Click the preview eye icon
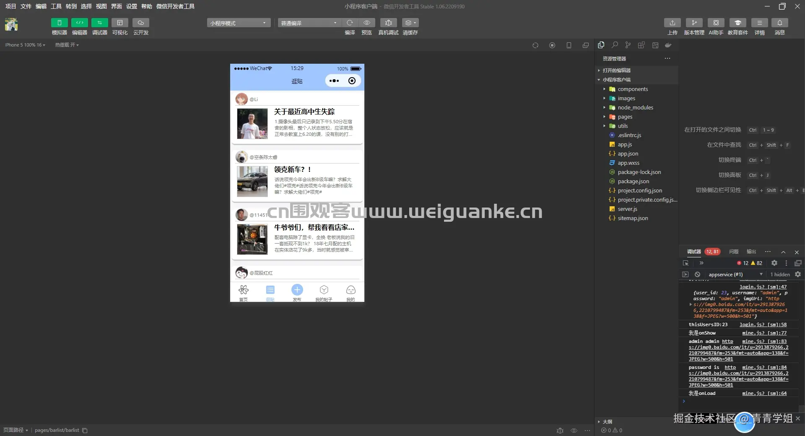The image size is (805, 436). click(367, 23)
